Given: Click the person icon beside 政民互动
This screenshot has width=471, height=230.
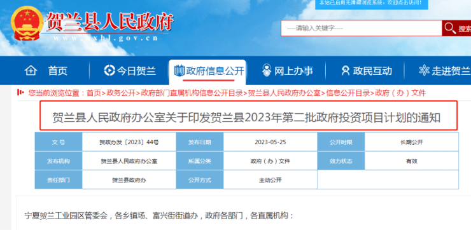Looking at the screenshot, I should point(346,71).
